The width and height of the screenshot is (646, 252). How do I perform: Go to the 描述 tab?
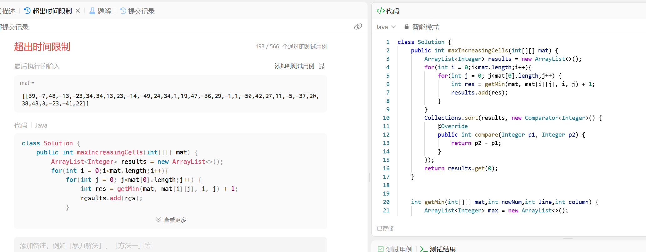click(x=8, y=11)
